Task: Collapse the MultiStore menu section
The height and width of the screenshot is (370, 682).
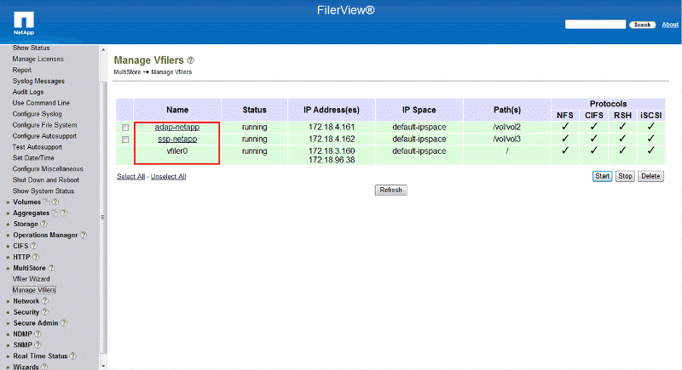Action: pyautogui.click(x=29, y=268)
